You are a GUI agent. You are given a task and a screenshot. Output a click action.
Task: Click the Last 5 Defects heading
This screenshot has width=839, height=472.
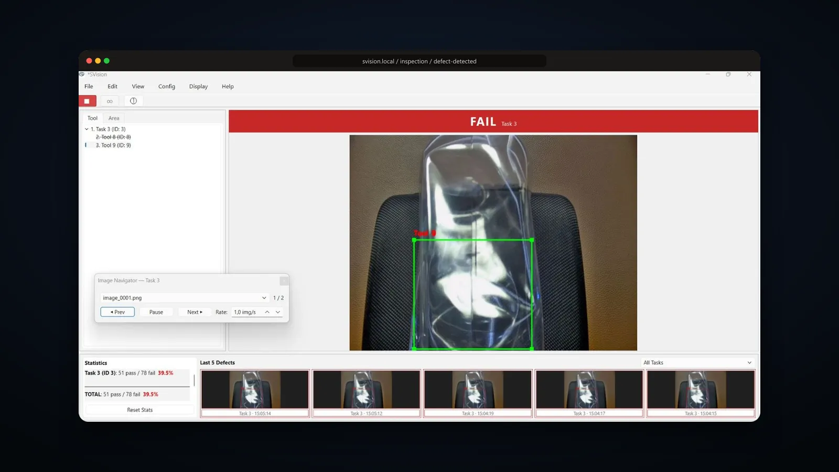tap(218, 362)
